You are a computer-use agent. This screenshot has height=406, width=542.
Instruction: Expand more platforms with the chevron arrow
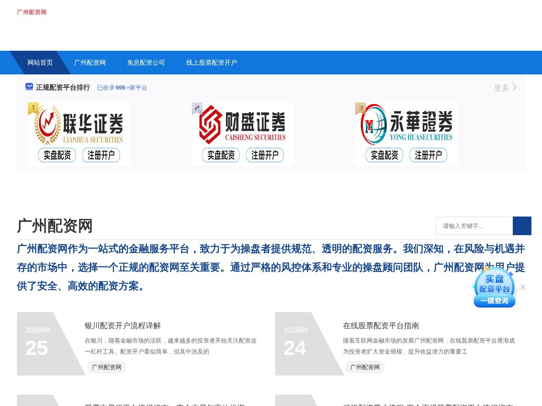click(514, 87)
